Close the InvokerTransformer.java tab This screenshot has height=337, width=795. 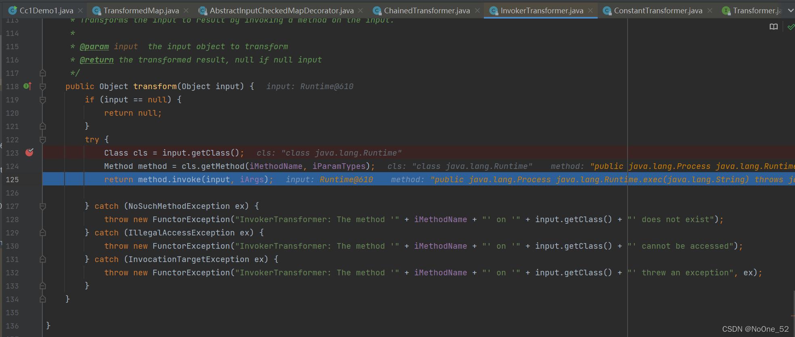590,10
